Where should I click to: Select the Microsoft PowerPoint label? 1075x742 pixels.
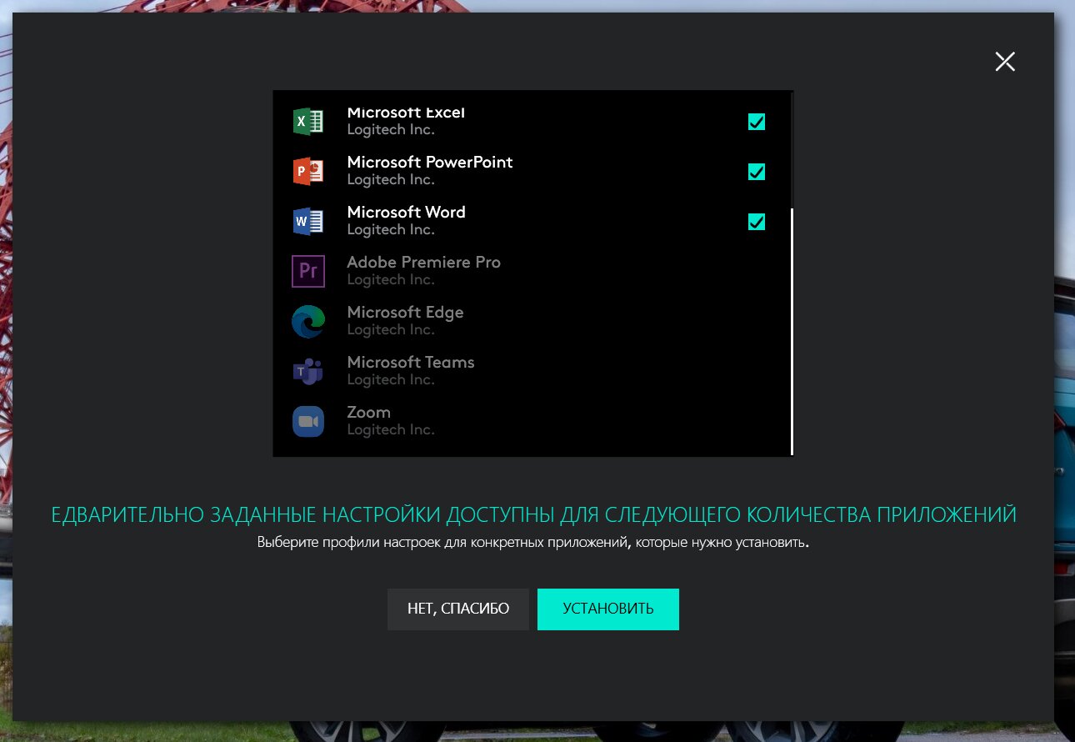tap(430, 162)
